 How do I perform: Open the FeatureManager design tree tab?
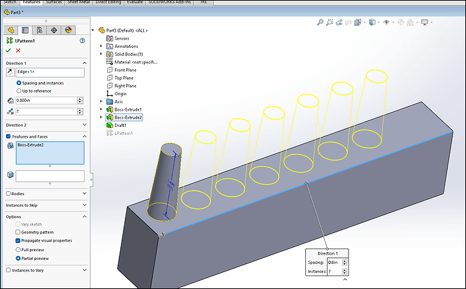tap(11, 30)
